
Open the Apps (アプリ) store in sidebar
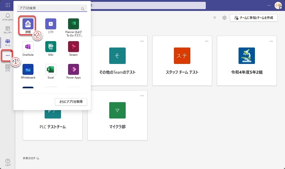coord(8,68)
